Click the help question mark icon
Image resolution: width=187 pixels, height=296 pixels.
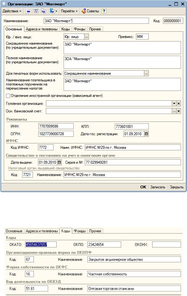[104, 11]
